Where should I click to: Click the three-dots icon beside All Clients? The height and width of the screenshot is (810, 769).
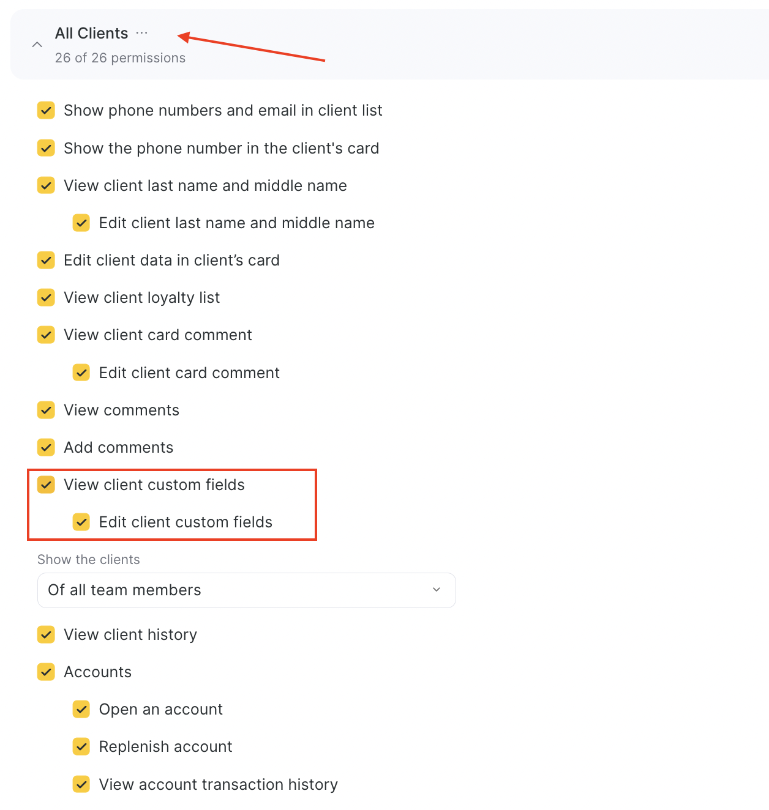pyautogui.click(x=141, y=33)
